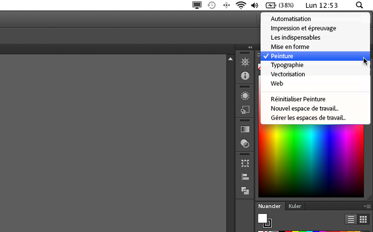Open the display mirroring menu bar icon

[197, 5]
